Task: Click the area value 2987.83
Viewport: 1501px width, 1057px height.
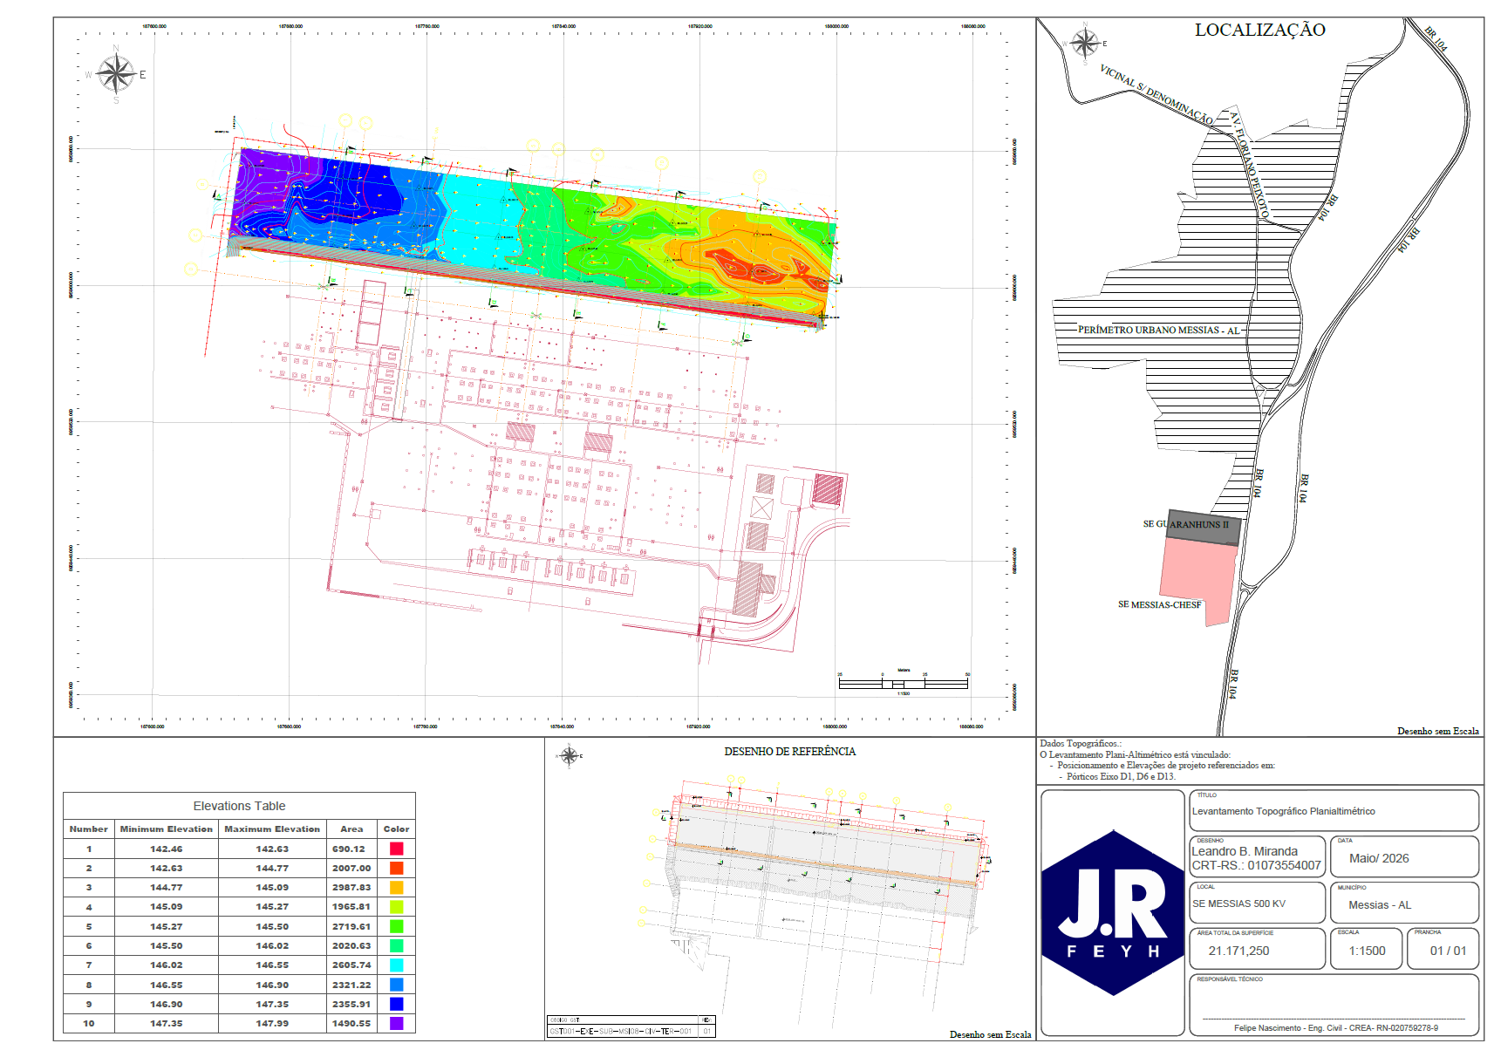Action: (x=351, y=887)
